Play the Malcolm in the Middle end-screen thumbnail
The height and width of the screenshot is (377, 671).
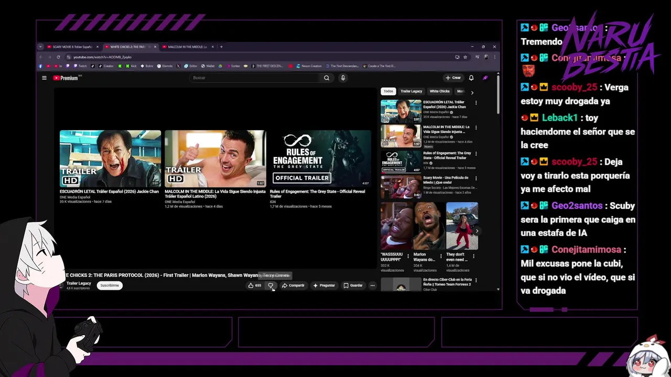point(215,159)
